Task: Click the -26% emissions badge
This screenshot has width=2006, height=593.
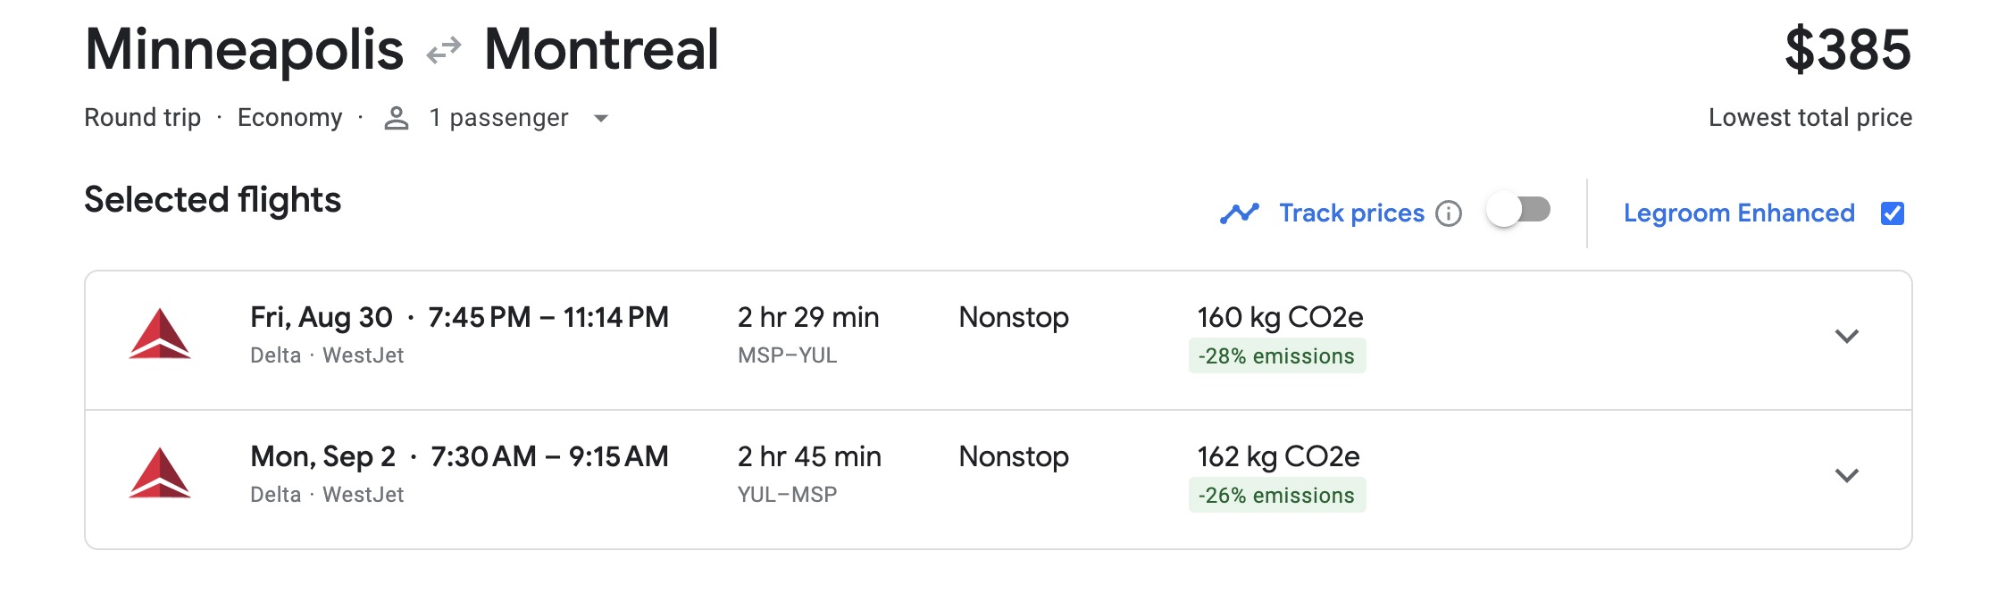Action: tap(1277, 494)
